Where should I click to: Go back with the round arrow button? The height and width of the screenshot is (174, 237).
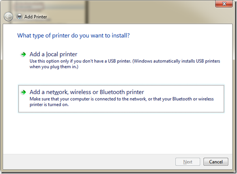pos(8,17)
